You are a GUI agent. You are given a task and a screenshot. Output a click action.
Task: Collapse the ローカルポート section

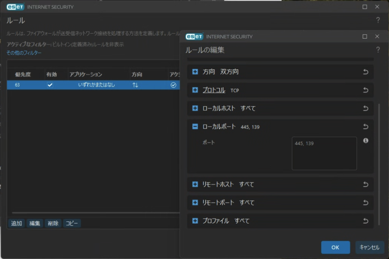pos(195,127)
